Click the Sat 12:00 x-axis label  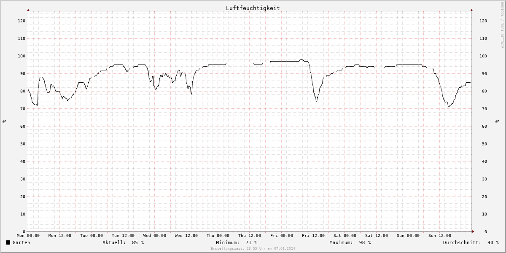tap(376, 236)
